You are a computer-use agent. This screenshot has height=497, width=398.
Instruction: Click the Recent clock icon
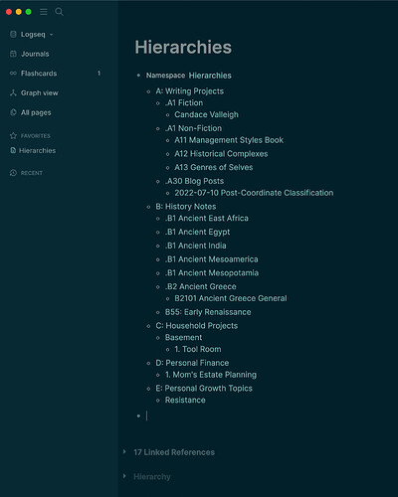(13, 173)
